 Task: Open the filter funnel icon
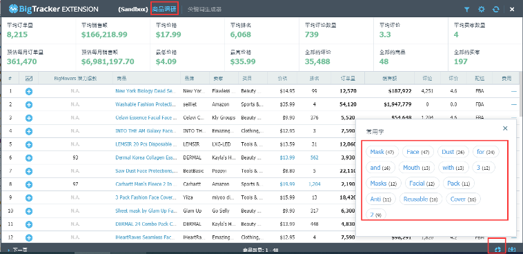point(467,10)
